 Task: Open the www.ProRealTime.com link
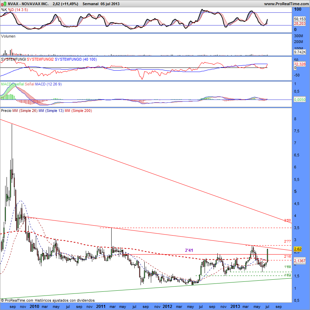[286, 4]
